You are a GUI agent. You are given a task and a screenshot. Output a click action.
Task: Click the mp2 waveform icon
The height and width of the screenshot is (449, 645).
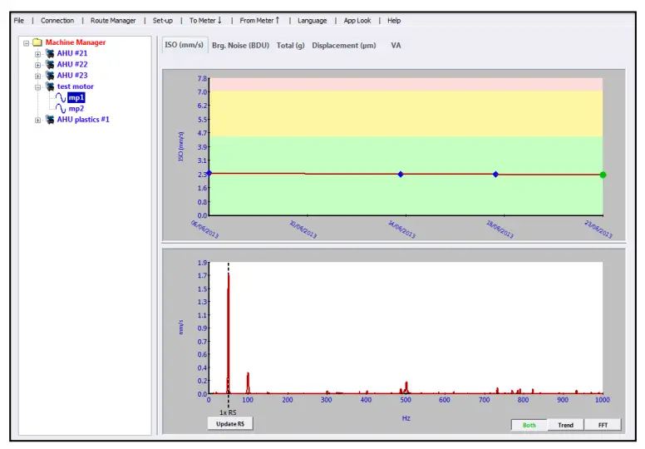[61, 109]
